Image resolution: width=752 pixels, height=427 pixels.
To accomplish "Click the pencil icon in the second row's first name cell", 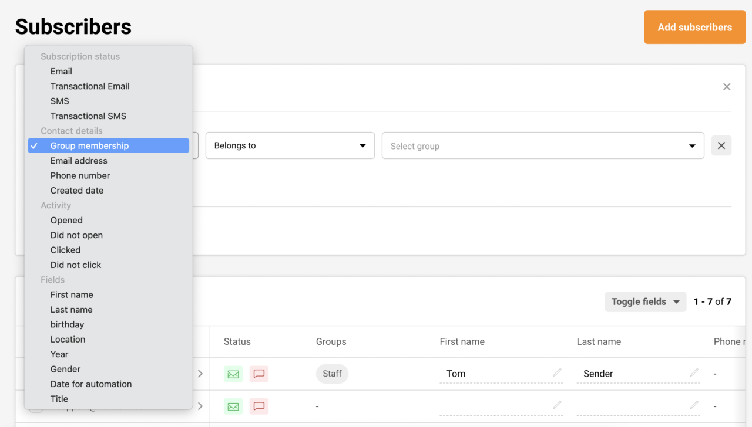I will tap(556, 404).
